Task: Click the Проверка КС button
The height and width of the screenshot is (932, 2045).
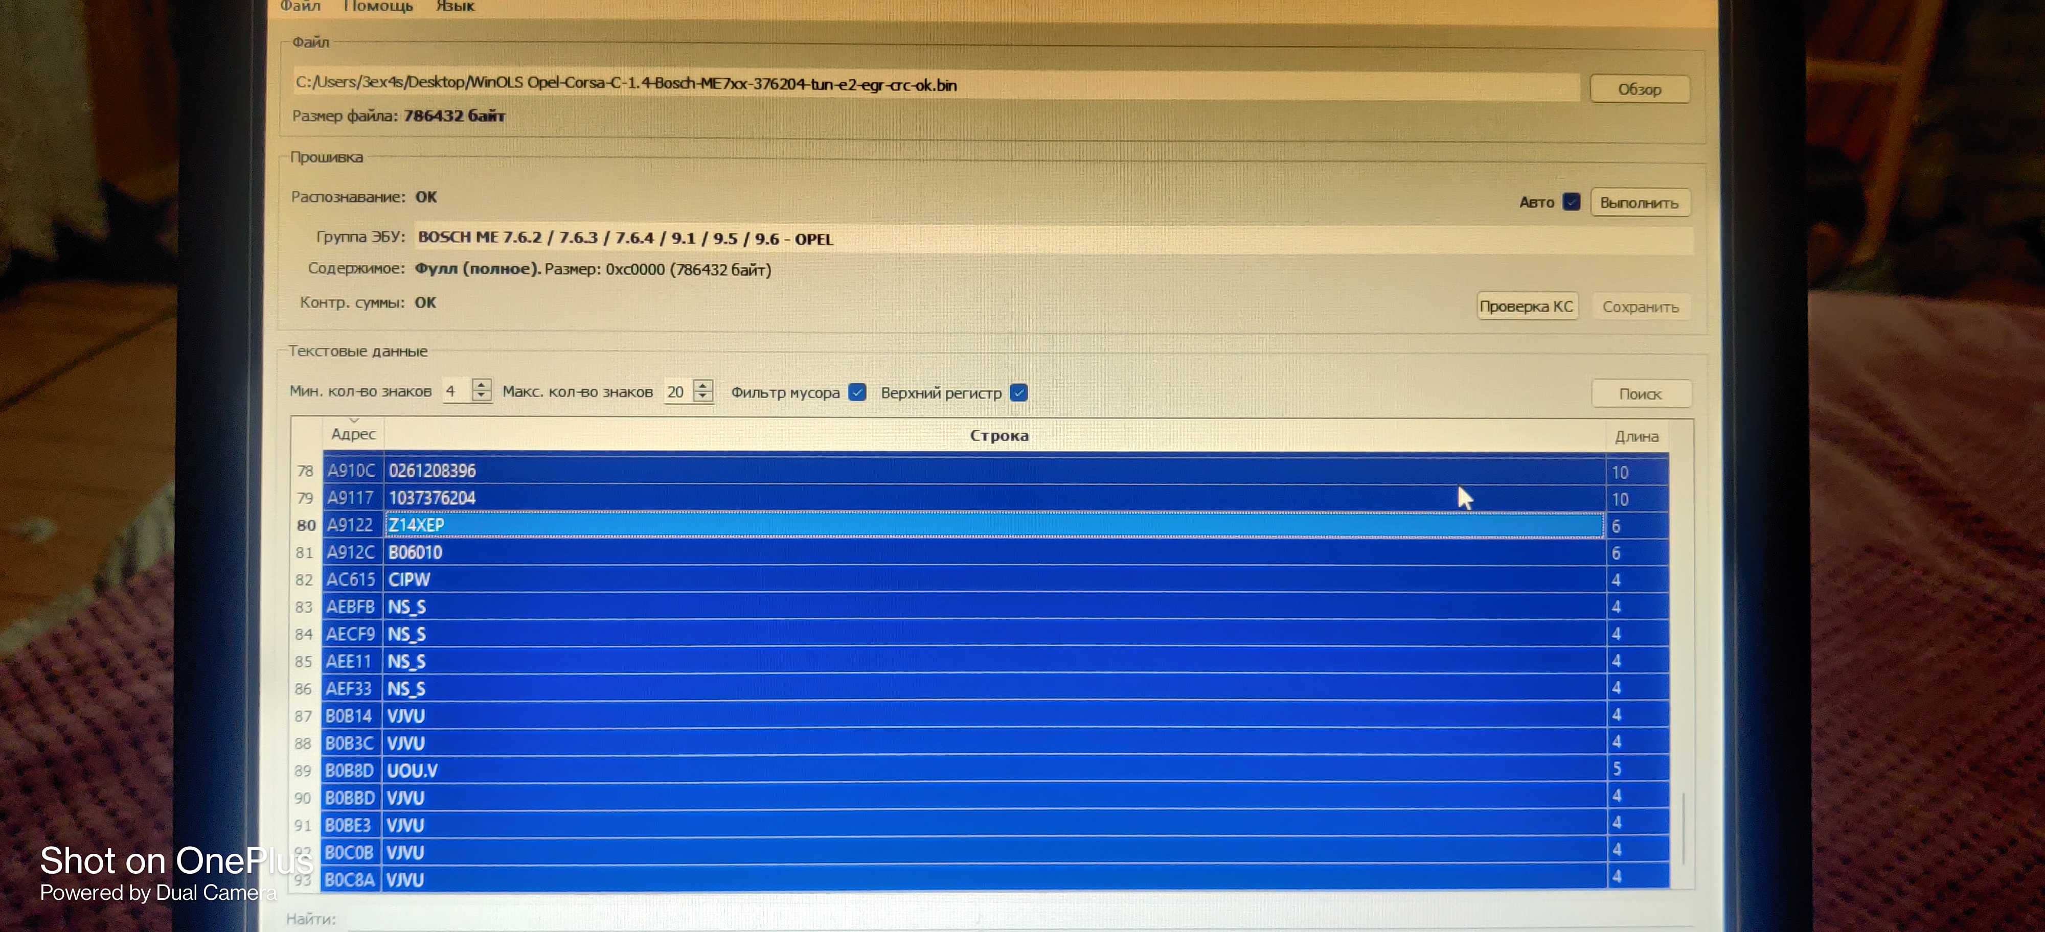Action: [1526, 306]
